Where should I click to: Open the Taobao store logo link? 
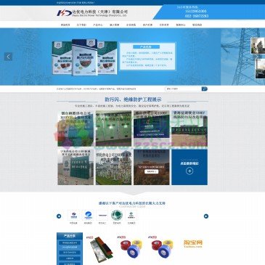193,243
